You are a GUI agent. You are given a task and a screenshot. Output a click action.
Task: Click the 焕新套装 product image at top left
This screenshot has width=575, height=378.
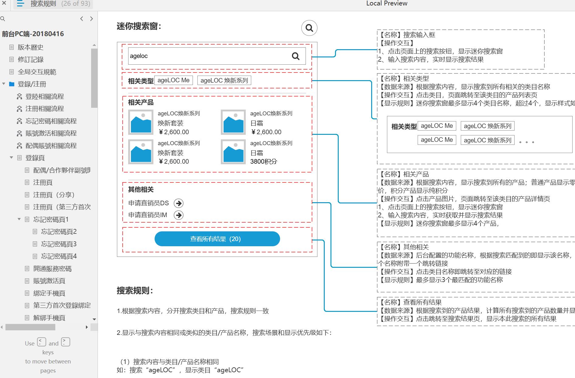[x=141, y=122]
